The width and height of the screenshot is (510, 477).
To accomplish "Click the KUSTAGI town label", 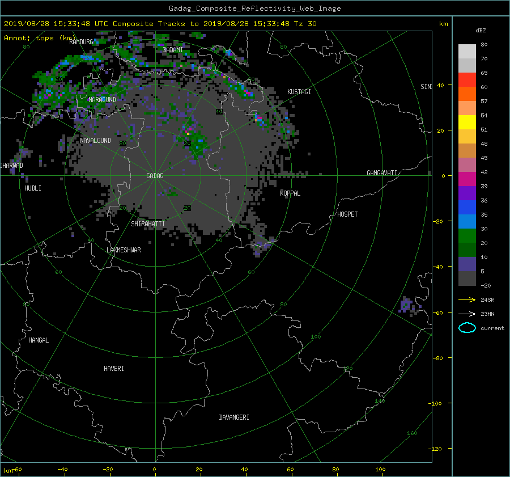I will point(299,92).
